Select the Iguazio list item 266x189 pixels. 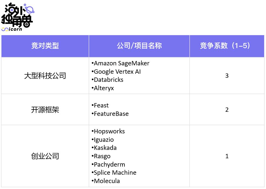[x=104, y=140]
